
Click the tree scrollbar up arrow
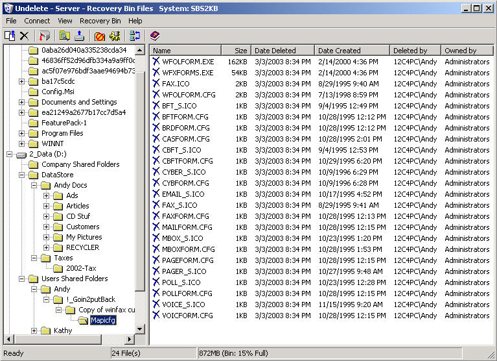click(140, 50)
